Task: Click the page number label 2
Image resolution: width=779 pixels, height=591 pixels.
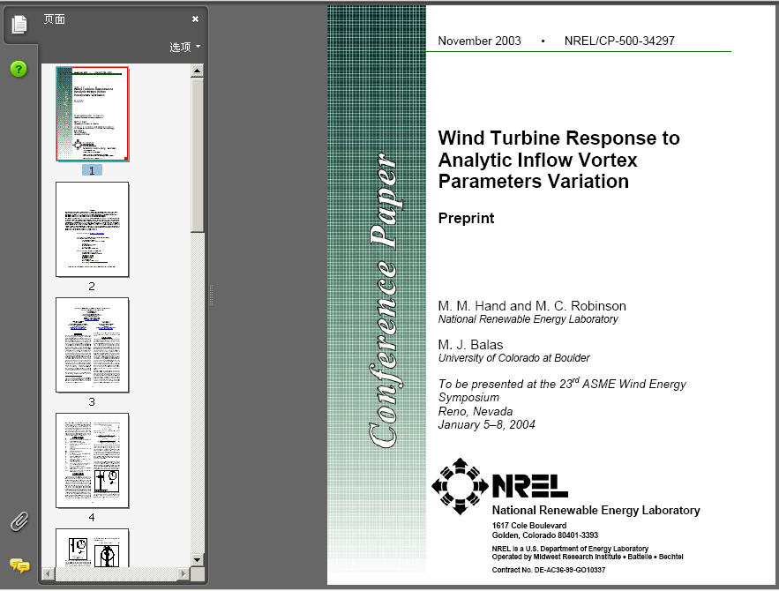Action: [92, 286]
